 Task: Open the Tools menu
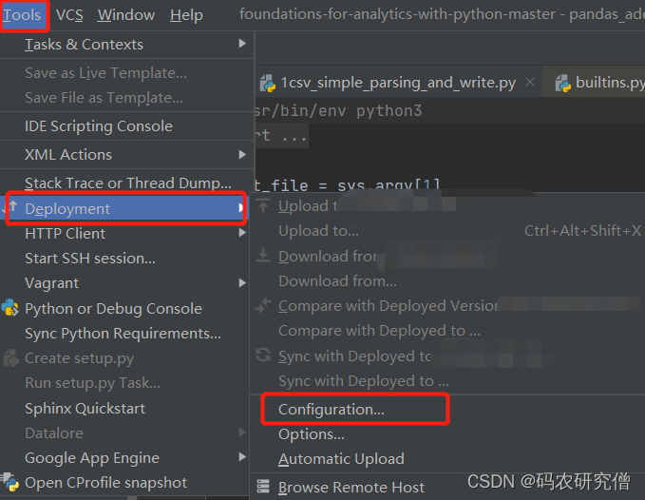[x=23, y=15]
